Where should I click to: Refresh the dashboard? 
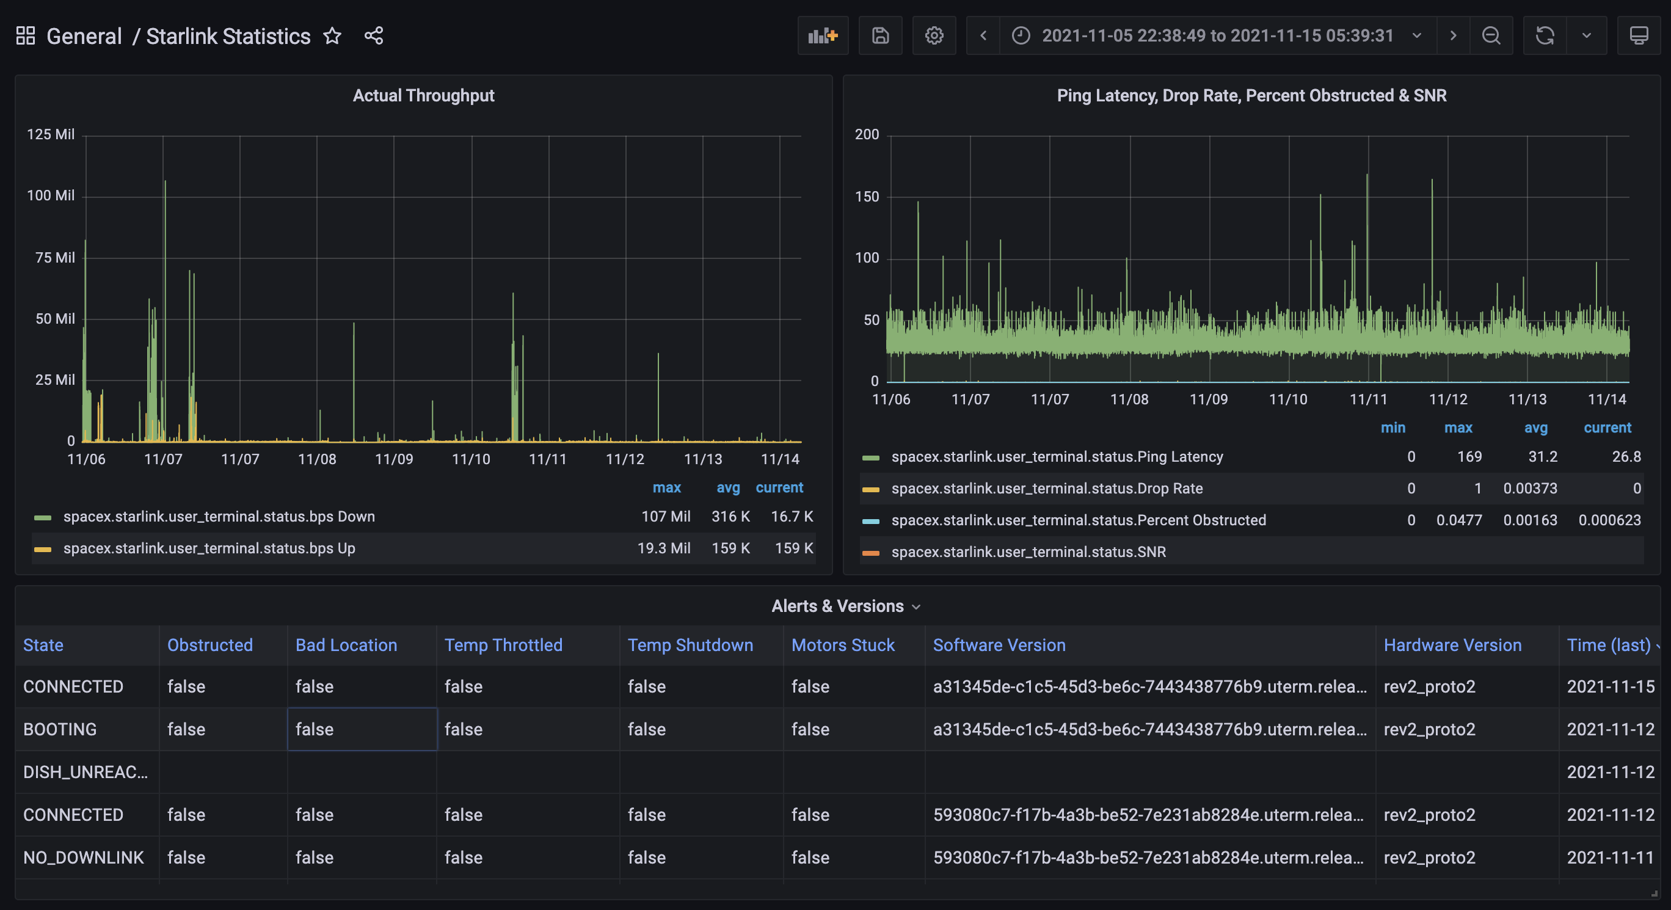pyautogui.click(x=1545, y=35)
